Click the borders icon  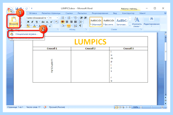click(x=69, y=26)
